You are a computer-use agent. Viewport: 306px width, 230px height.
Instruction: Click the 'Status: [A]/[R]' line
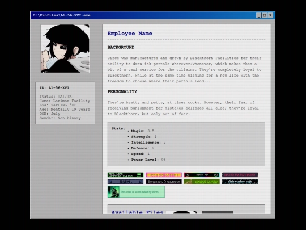coord(57,97)
